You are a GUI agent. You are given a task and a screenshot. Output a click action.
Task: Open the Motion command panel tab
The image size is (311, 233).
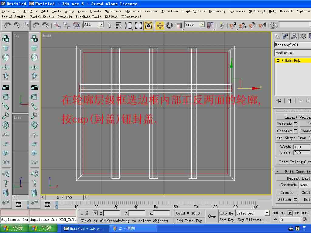(303, 36)
